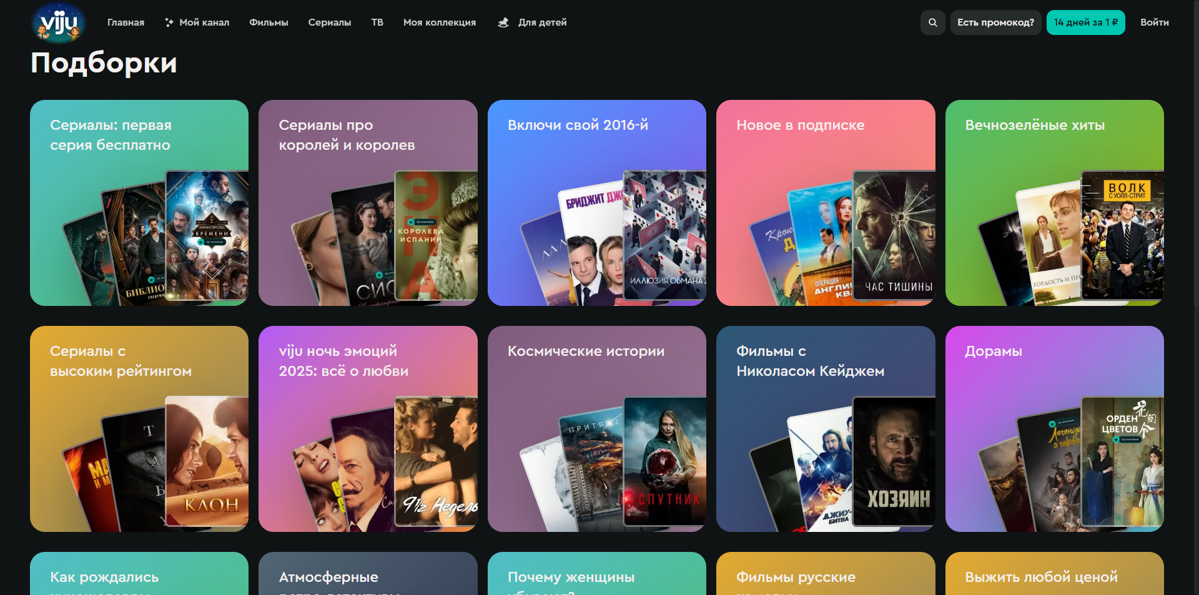Select the Включи свой 2016-й collection

pos(596,202)
